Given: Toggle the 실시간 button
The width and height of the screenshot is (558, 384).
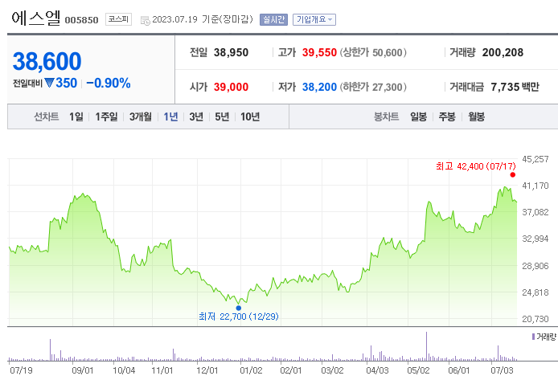Looking at the screenshot, I should 273,19.
